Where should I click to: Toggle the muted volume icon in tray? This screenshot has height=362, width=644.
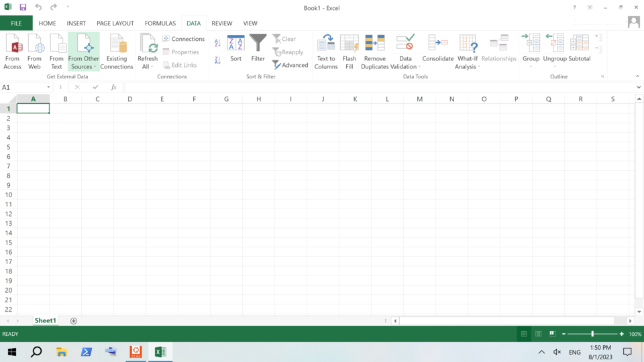tap(557, 352)
